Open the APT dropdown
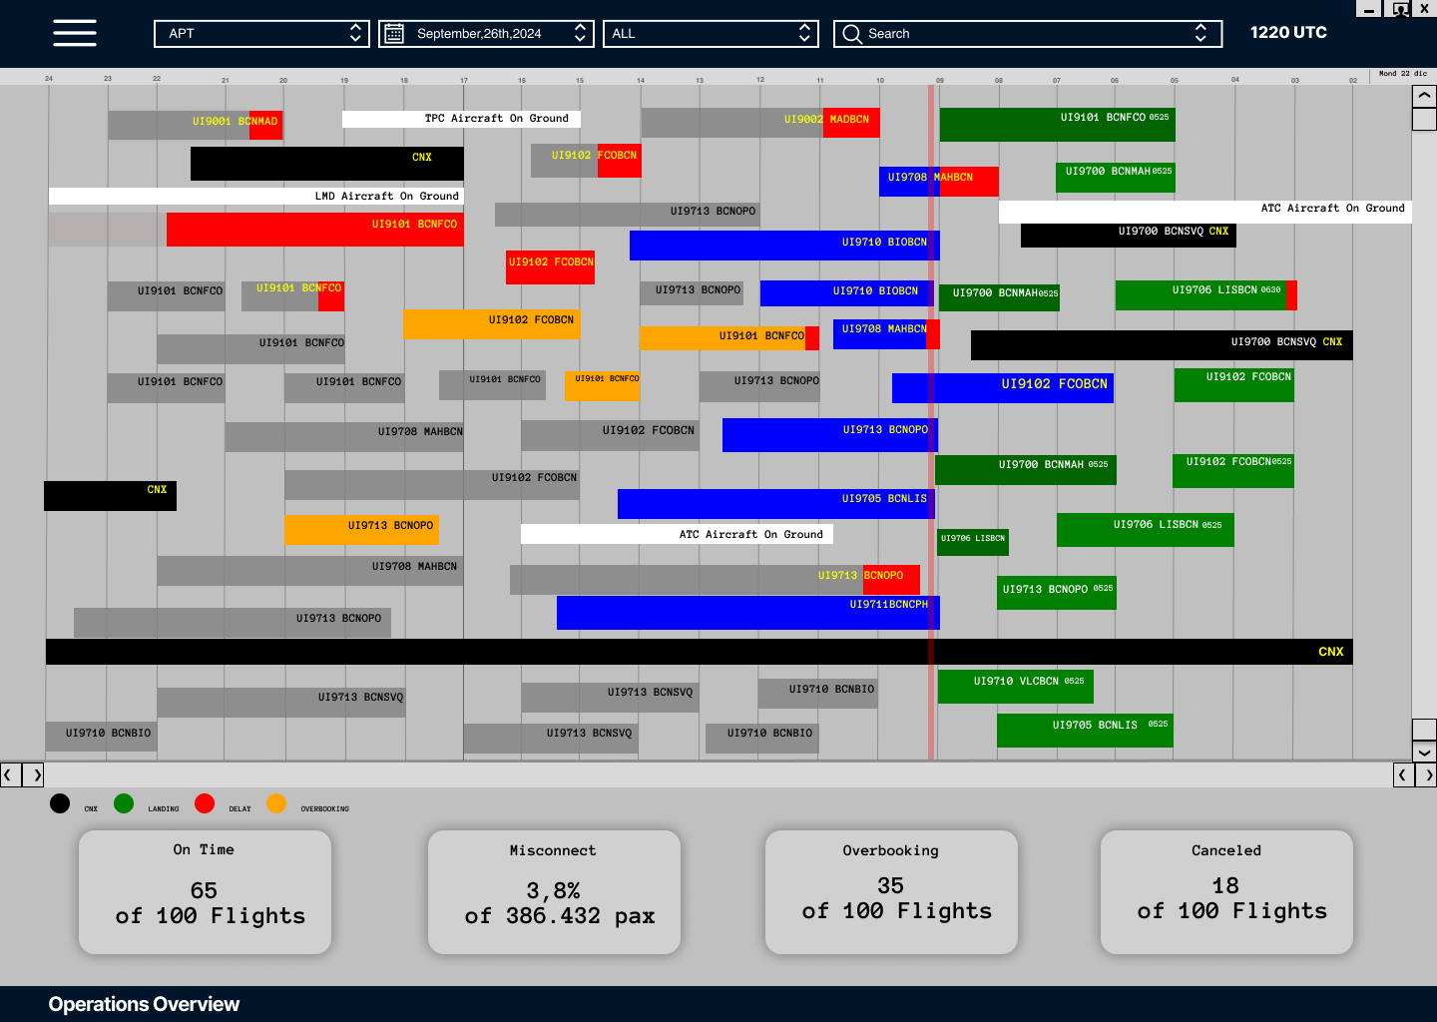 click(x=261, y=34)
